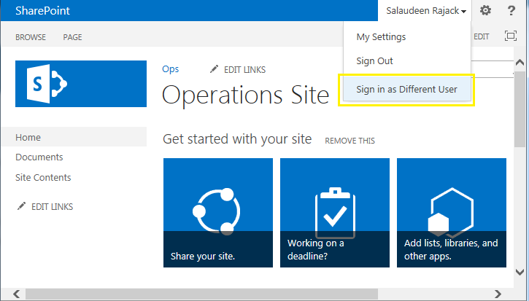Click the horizontal scrollbar left arrow
The image size is (529, 301).
pos(16,294)
